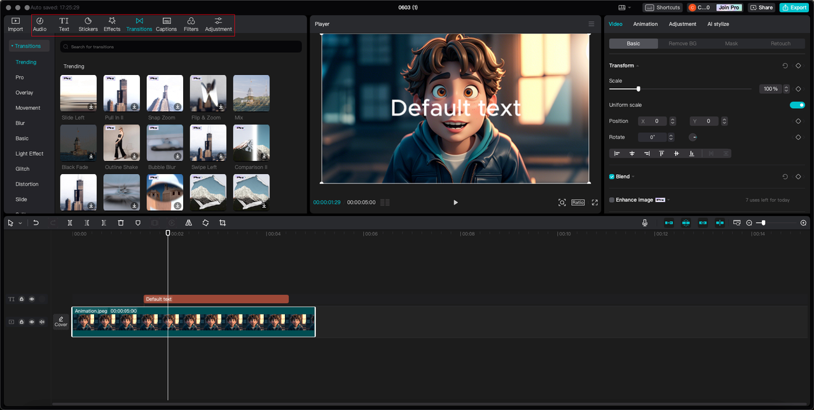This screenshot has width=814, height=410.
Task: Click the Share button
Action: 762,8
